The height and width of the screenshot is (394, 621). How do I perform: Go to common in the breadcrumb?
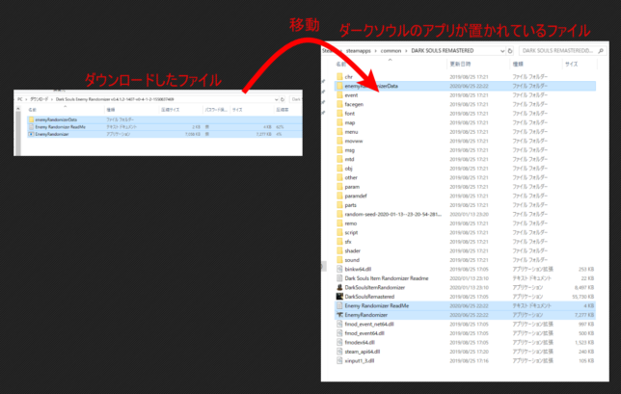click(391, 51)
